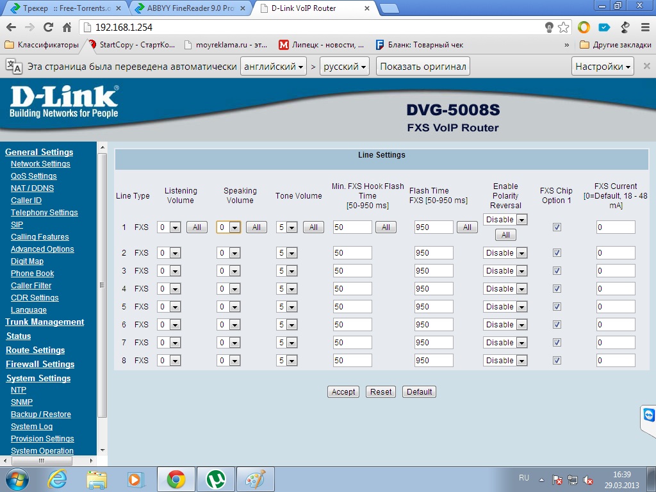Click the Flash Time field for line 1
The height and width of the screenshot is (492, 656).
coord(434,227)
